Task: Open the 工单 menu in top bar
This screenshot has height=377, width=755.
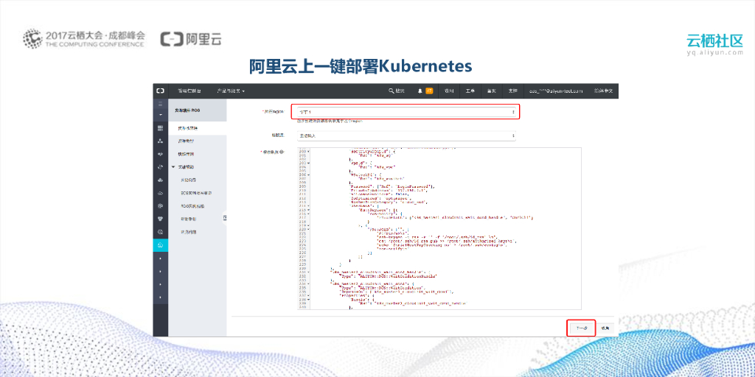Action: (x=470, y=91)
